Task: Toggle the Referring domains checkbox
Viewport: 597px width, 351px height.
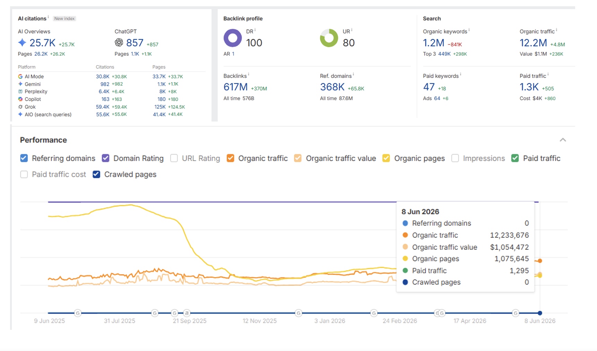Action: [24, 158]
